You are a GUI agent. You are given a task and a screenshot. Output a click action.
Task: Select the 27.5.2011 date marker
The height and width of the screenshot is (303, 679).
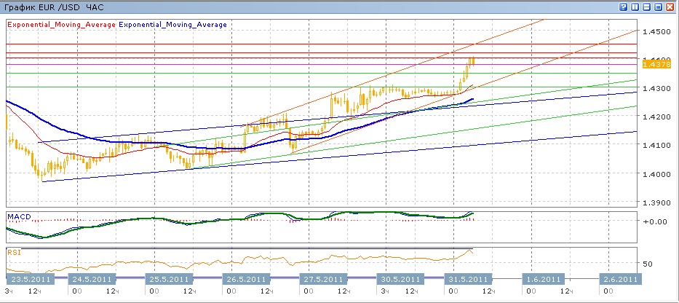pos(323,279)
